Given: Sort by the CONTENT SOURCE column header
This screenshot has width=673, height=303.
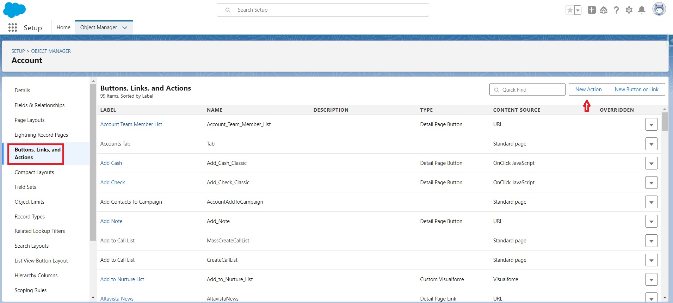Looking at the screenshot, I should click(517, 110).
